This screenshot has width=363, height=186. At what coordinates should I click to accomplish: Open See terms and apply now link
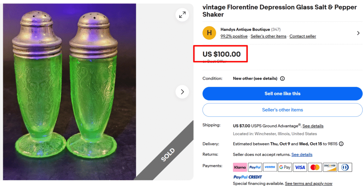pos(308,184)
